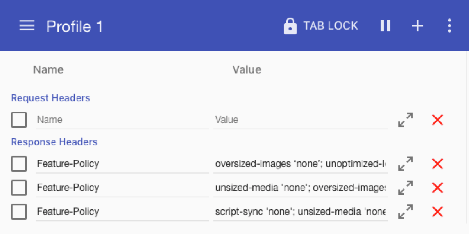Remove the unsized-media Feature-Policy row
The height and width of the screenshot is (234, 469).
[437, 188]
